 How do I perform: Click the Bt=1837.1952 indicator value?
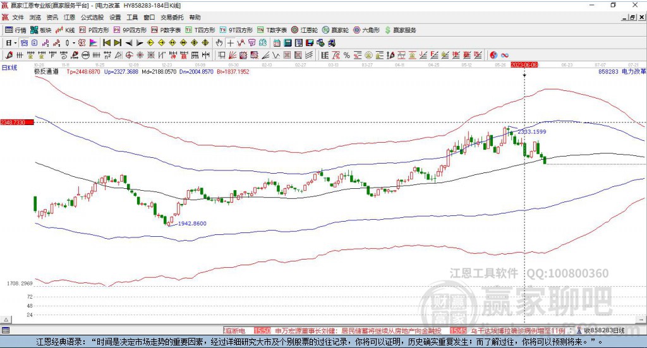coord(233,71)
